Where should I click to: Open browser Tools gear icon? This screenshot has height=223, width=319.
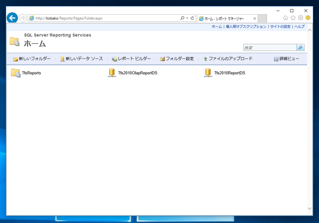(x=301, y=18)
